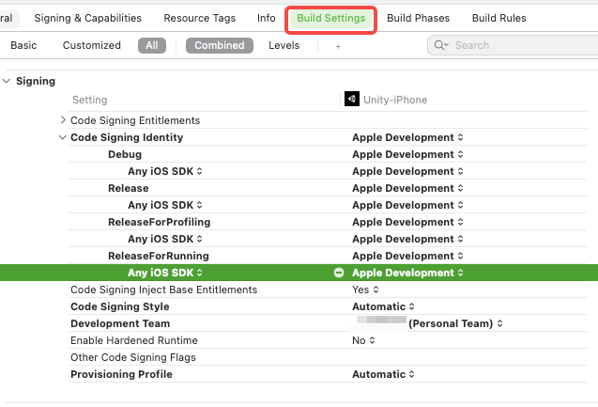Open Release Apple Development dropdown
The width and height of the screenshot is (598, 407).
[407, 188]
